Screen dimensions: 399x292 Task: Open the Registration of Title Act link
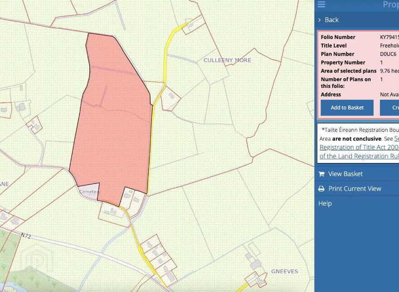tap(359, 147)
